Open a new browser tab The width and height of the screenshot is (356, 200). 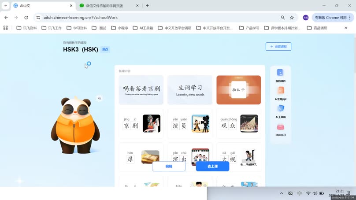147,6
